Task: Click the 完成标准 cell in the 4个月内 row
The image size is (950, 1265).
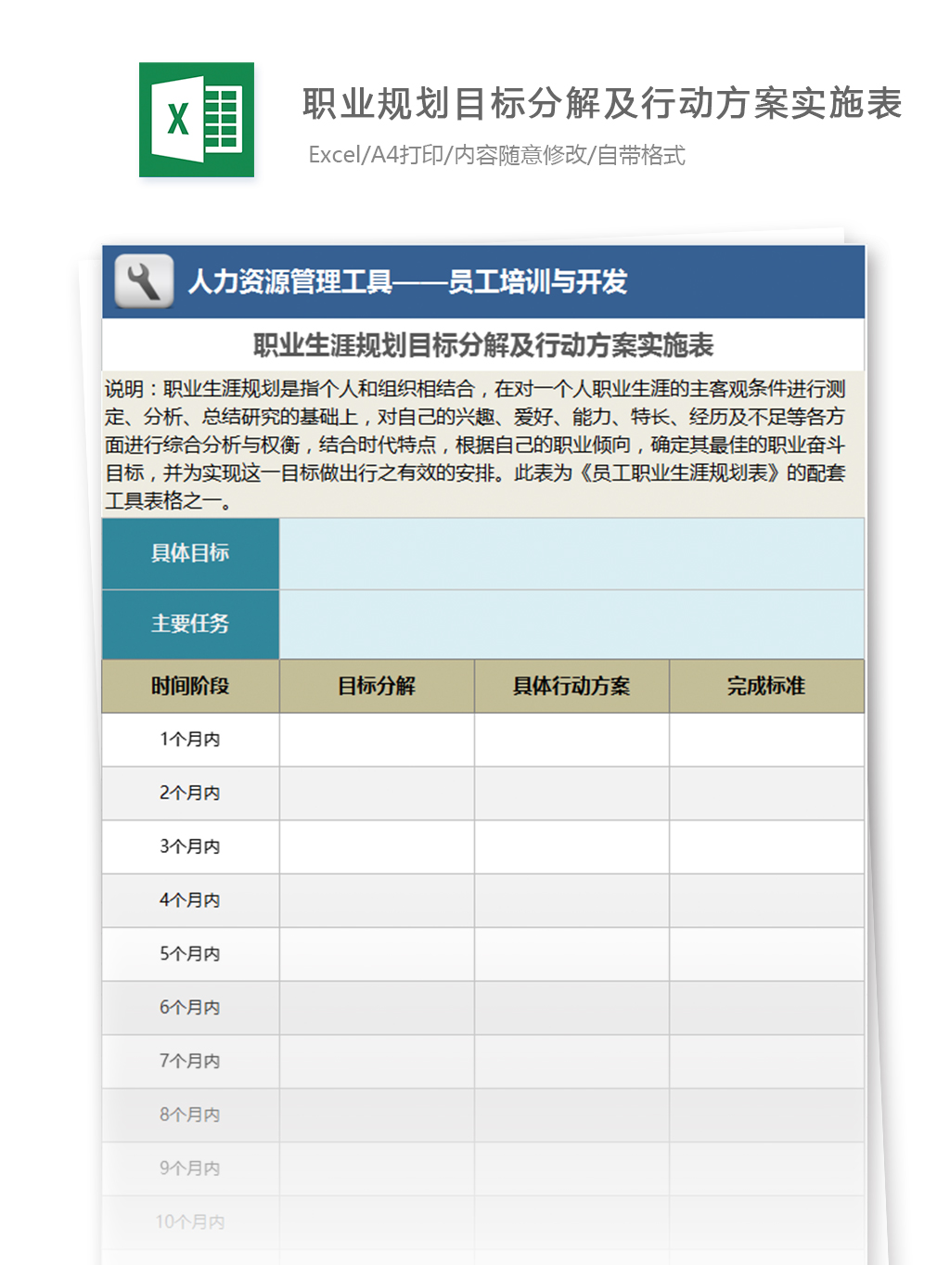Action: 766,900
